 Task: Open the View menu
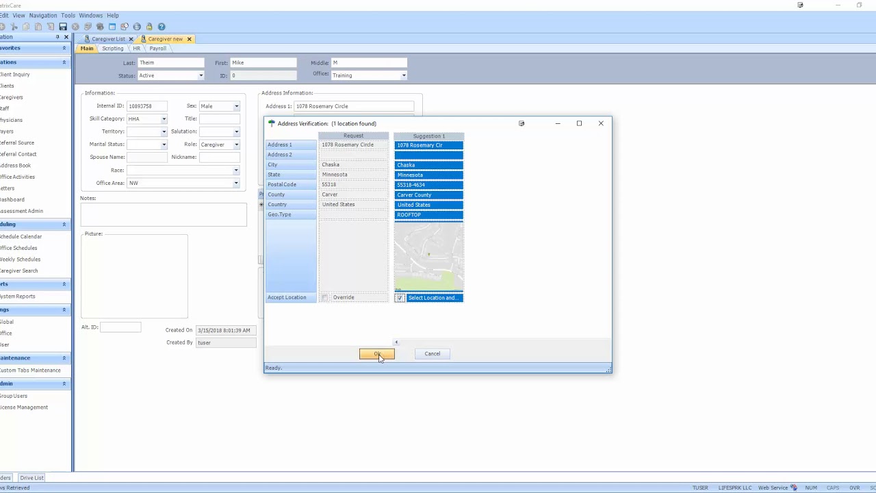point(18,15)
